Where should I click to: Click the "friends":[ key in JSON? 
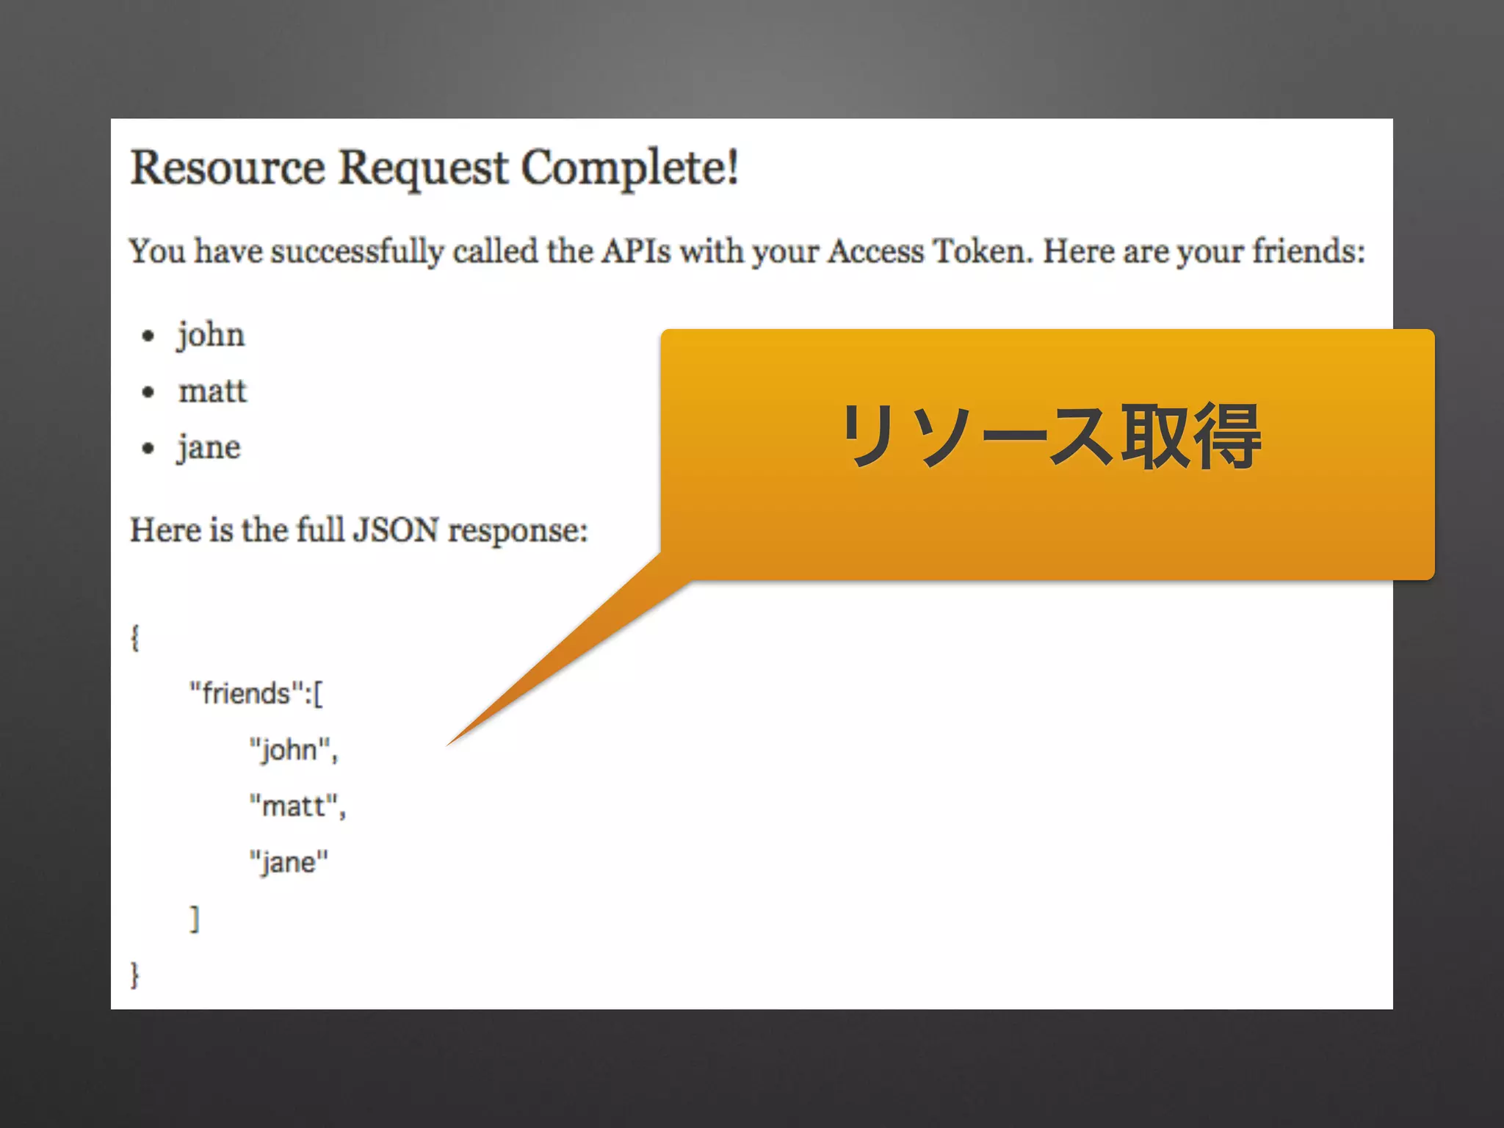click(x=256, y=693)
